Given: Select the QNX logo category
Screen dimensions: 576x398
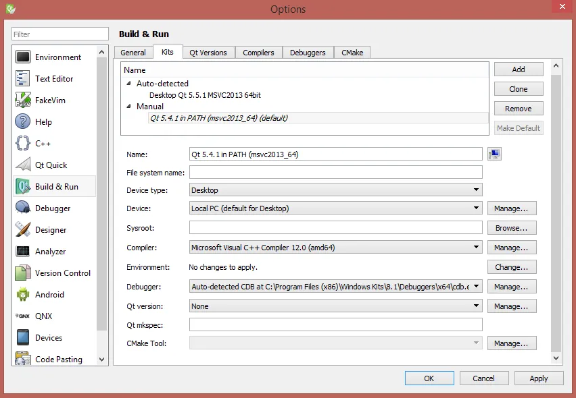Looking at the screenshot, I should [23, 316].
